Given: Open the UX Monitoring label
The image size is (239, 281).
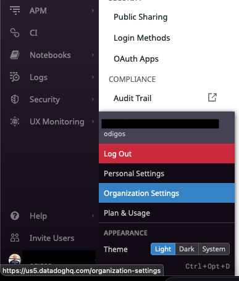Looking at the screenshot, I should [x=57, y=121].
